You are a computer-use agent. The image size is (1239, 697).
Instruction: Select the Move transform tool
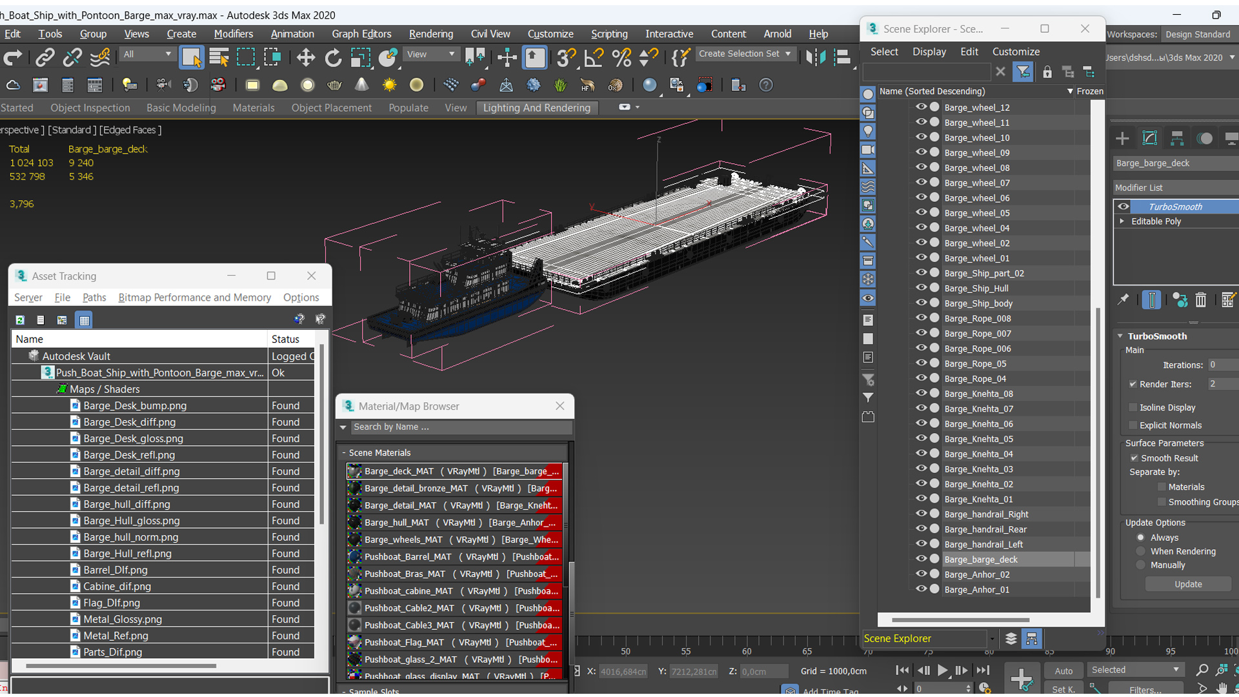(x=305, y=57)
